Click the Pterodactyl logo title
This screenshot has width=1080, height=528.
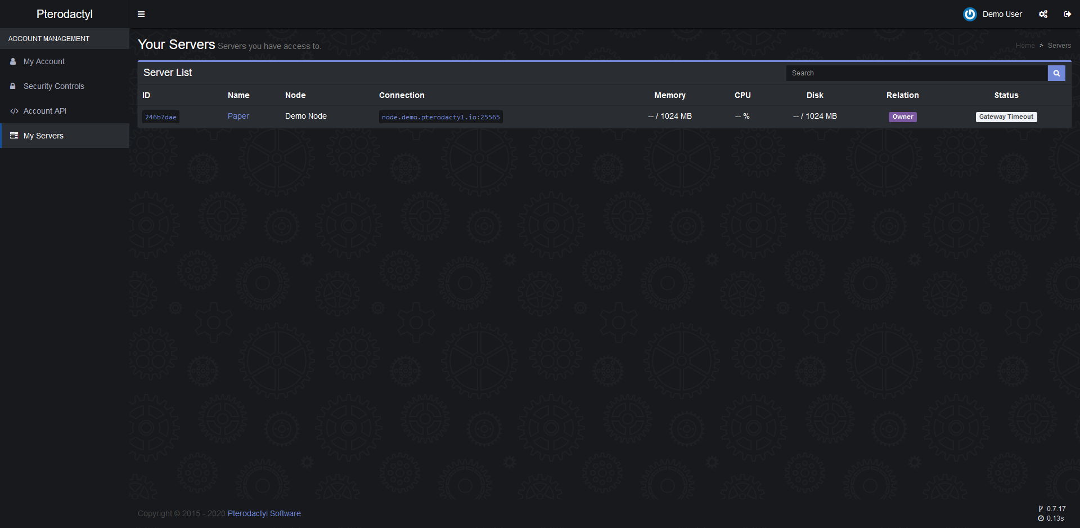65,14
